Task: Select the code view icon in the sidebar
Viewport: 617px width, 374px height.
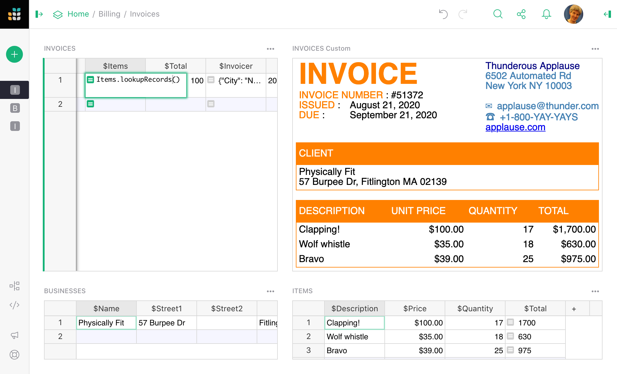Action: coord(14,305)
